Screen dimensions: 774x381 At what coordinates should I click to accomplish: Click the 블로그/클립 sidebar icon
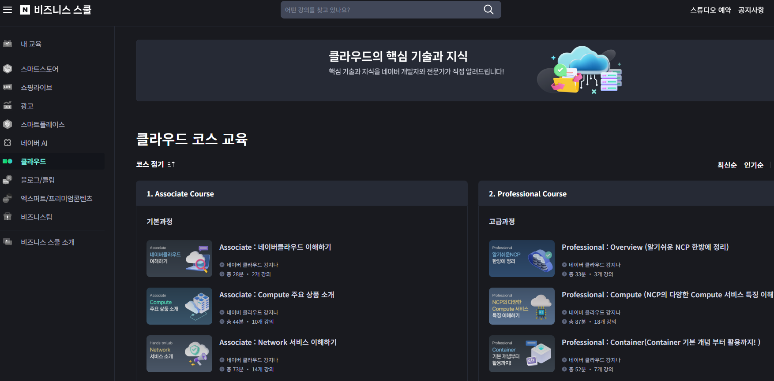click(x=8, y=180)
